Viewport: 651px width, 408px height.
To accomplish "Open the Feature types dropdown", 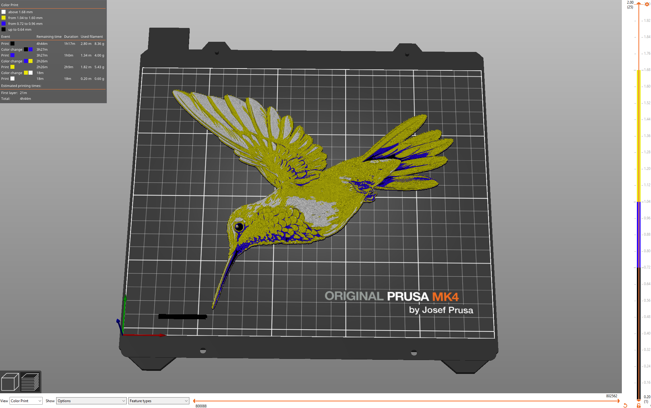I will click(158, 401).
